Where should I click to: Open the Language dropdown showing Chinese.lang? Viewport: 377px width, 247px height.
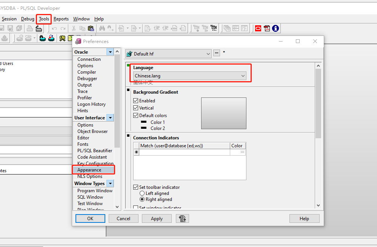click(243, 76)
